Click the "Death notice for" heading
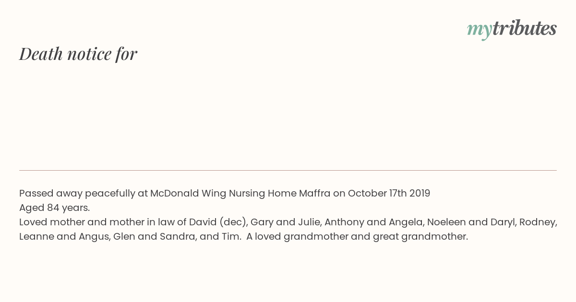This screenshot has width=576, height=302. tap(78, 54)
